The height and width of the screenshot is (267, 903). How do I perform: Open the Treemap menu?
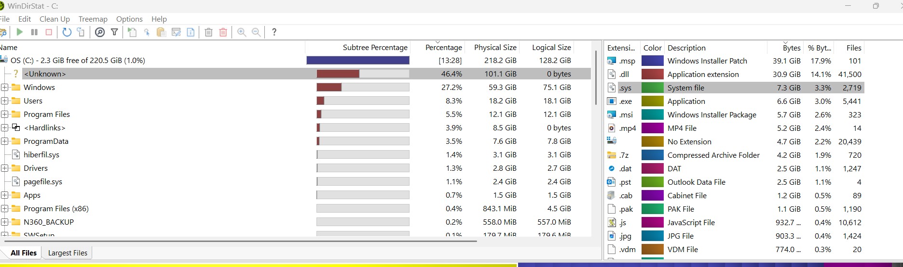tap(93, 19)
